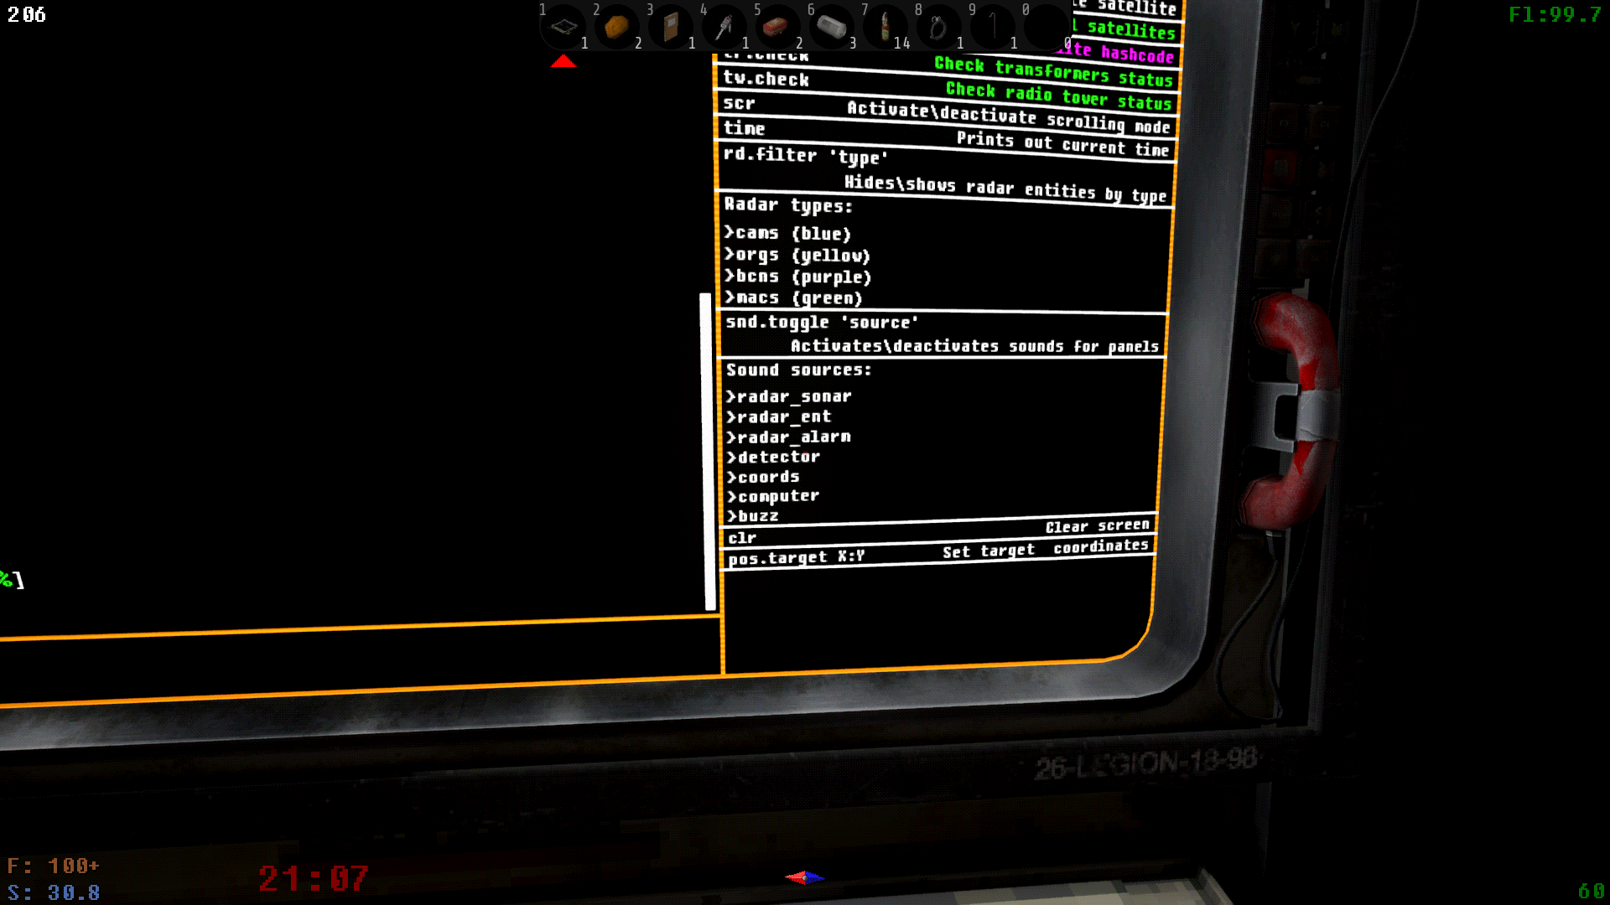Select the >radar_sonar sound source
Image resolution: width=1610 pixels, height=905 pixels.
[789, 396]
